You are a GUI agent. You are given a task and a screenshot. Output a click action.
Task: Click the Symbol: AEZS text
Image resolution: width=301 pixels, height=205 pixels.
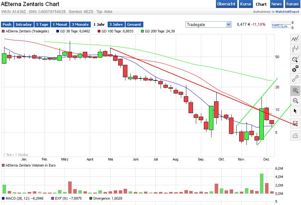click(x=81, y=12)
